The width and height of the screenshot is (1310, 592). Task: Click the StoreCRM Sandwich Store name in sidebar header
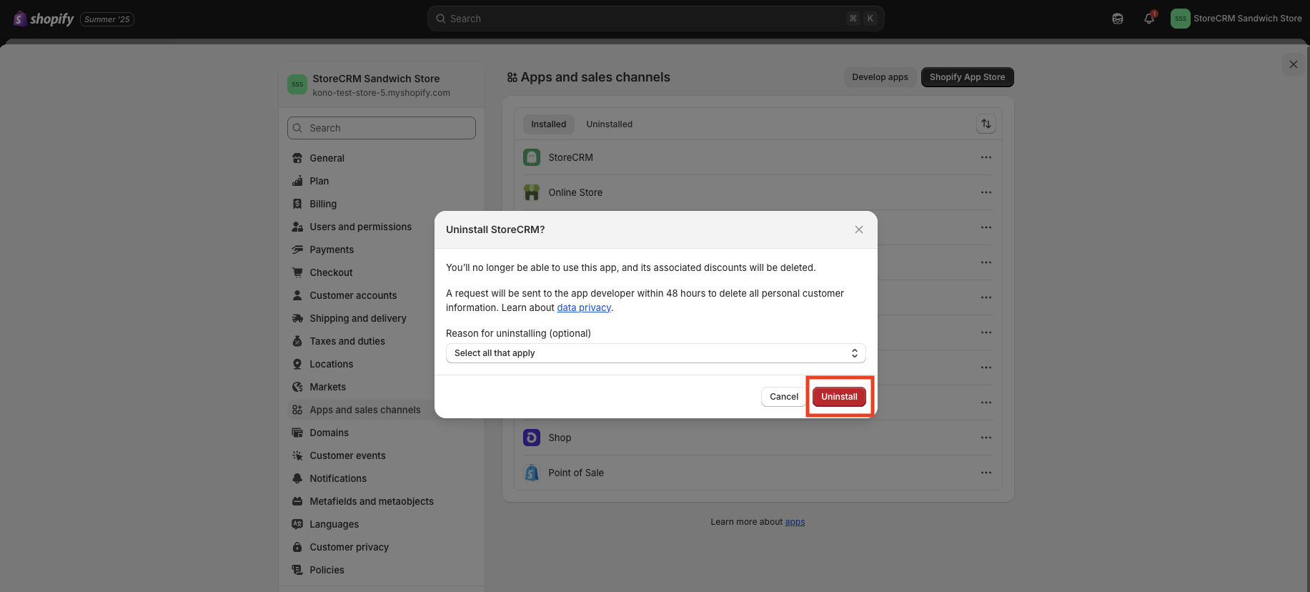click(376, 79)
